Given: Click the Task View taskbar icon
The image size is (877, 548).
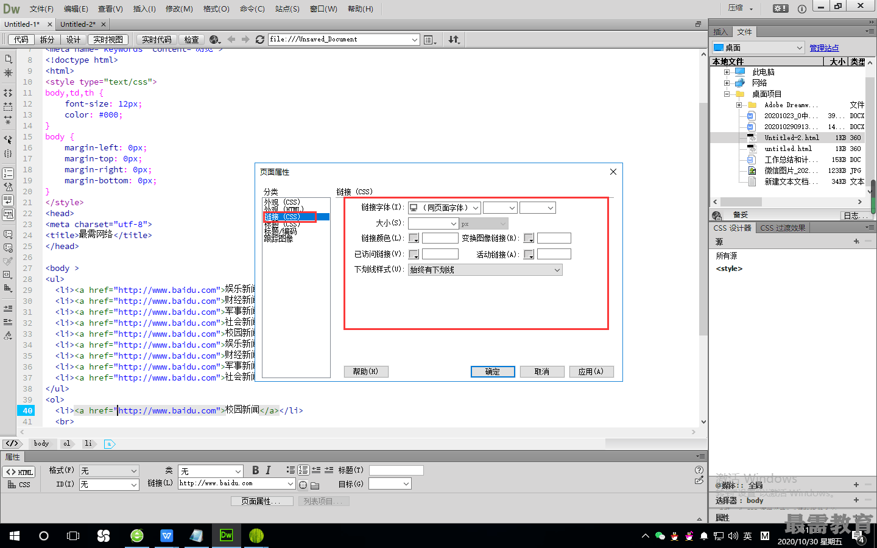Looking at the screenshot, I should coord(73,536).
